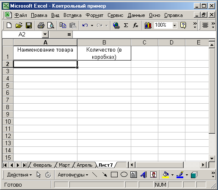Select the Rectangle drawing tool
The width and height of the screenshot is (218, 190).
[x=114, y=175]
